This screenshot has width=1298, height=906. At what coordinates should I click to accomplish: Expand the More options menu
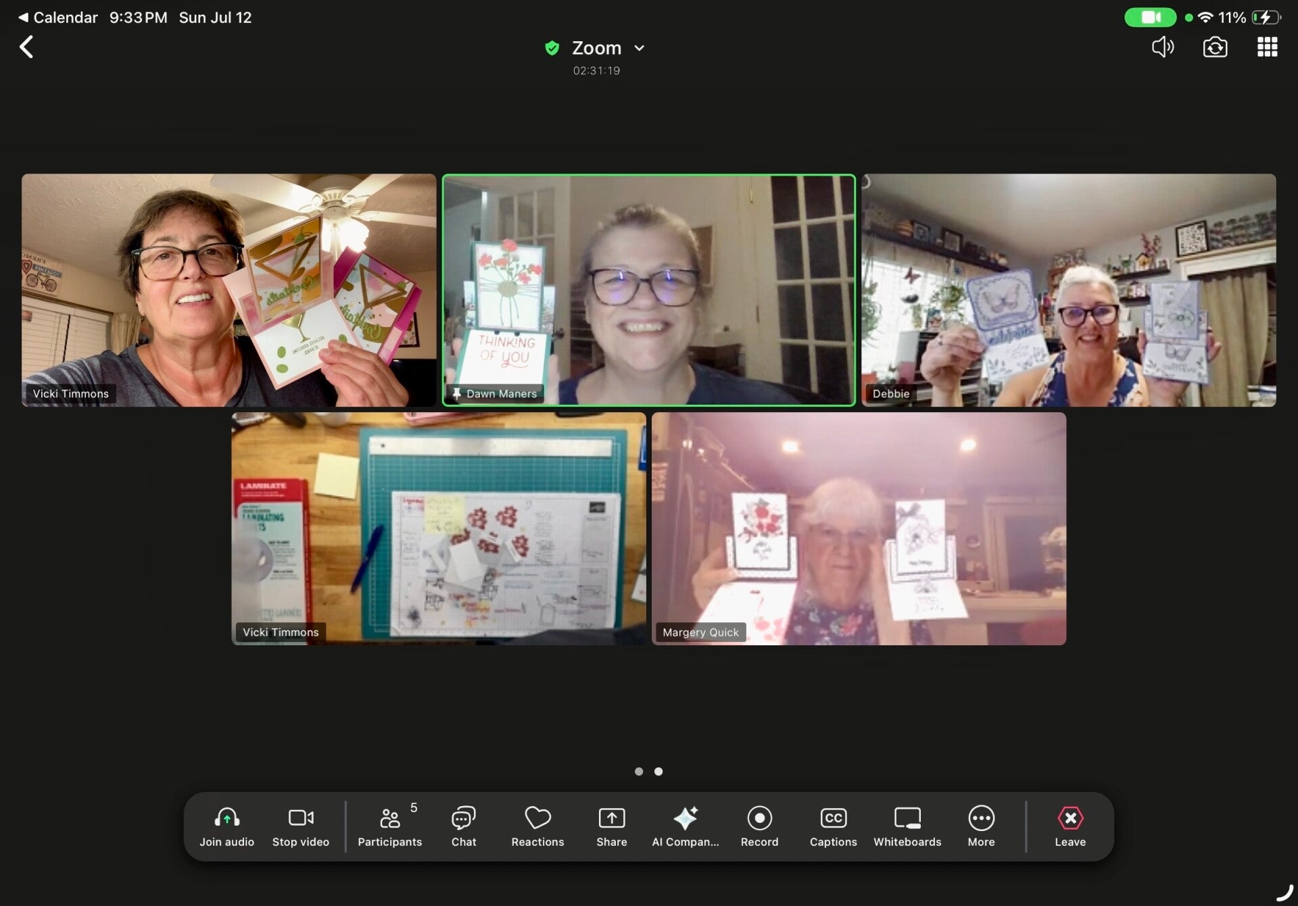981,826
